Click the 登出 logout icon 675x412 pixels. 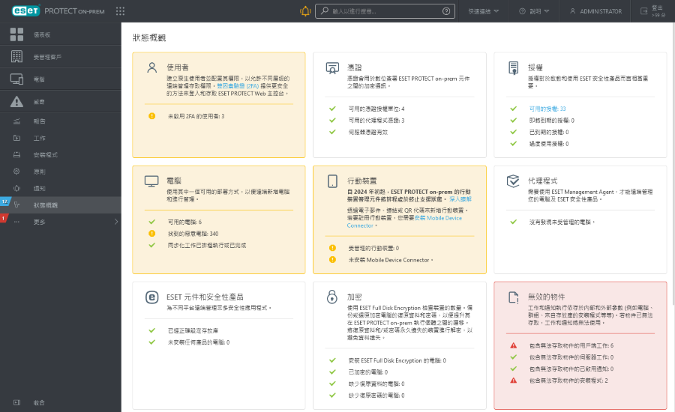pos(645,11)
